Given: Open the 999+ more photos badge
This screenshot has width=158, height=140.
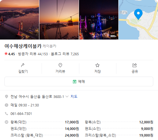Looking at the screenshot, I should pyautogui.click(x=113, y=36).
